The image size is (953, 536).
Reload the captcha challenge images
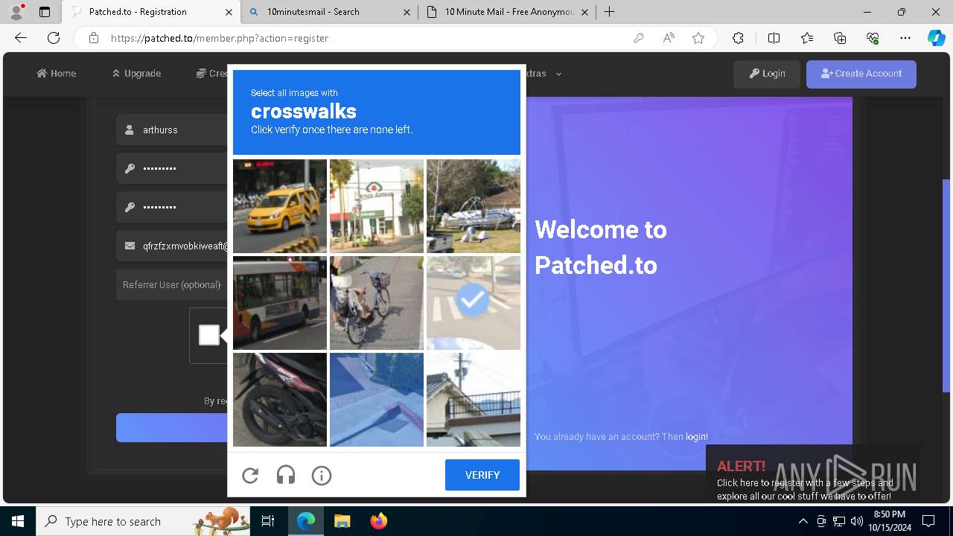(x=250, y=475)
